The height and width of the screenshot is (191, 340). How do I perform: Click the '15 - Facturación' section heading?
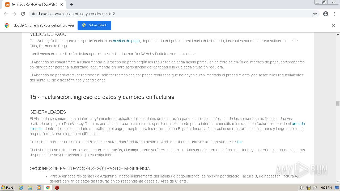(x=102, y=97)
